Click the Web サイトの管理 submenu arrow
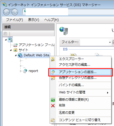 pos(108,93)
